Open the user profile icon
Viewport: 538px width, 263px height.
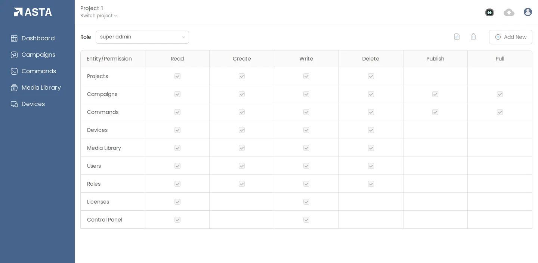coord(528,12)
